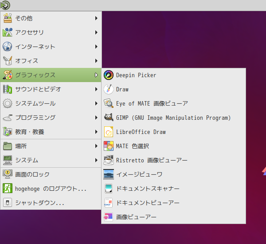Open the インターネット menu category
The height and width of the screenshot is (244, 266).
pos(51,47)
